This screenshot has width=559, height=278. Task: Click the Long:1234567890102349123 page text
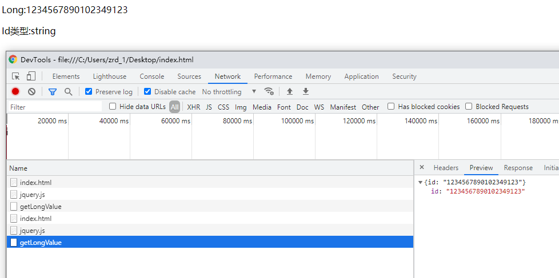(65, 10)
